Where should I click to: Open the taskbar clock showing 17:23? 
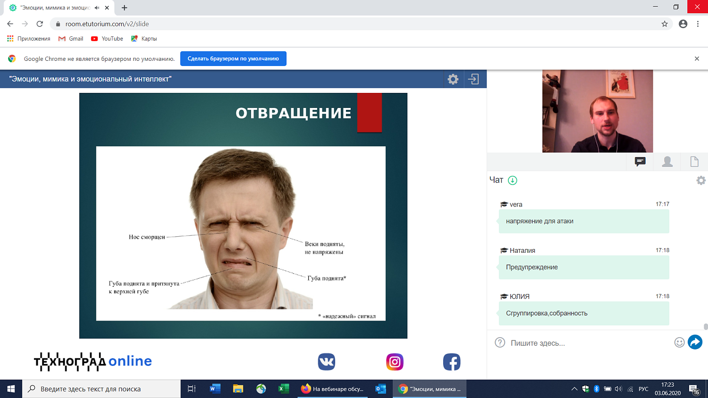click(x=667, y=389)
